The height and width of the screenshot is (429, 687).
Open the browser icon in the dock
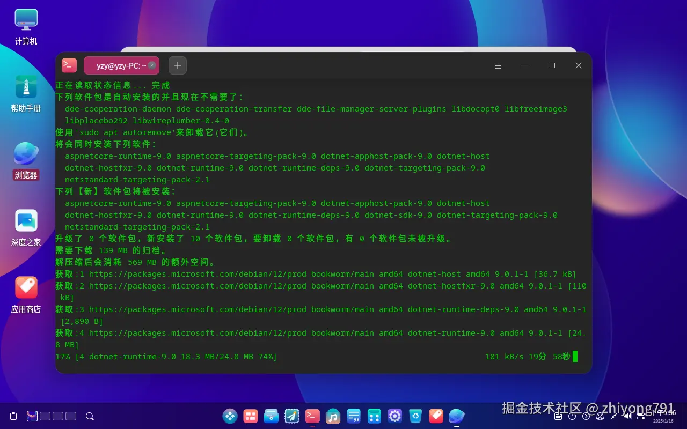pos(457,416)
